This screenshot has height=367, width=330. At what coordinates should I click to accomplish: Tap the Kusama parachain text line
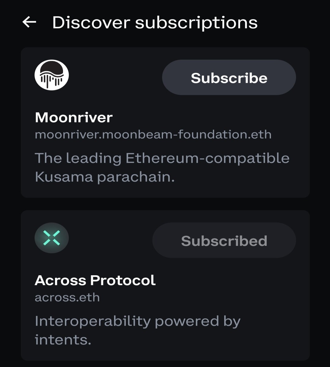[105, 177]
